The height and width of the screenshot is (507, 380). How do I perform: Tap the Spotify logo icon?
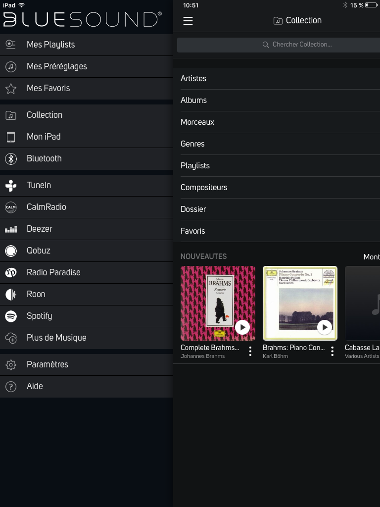click(x=11, y=316)
